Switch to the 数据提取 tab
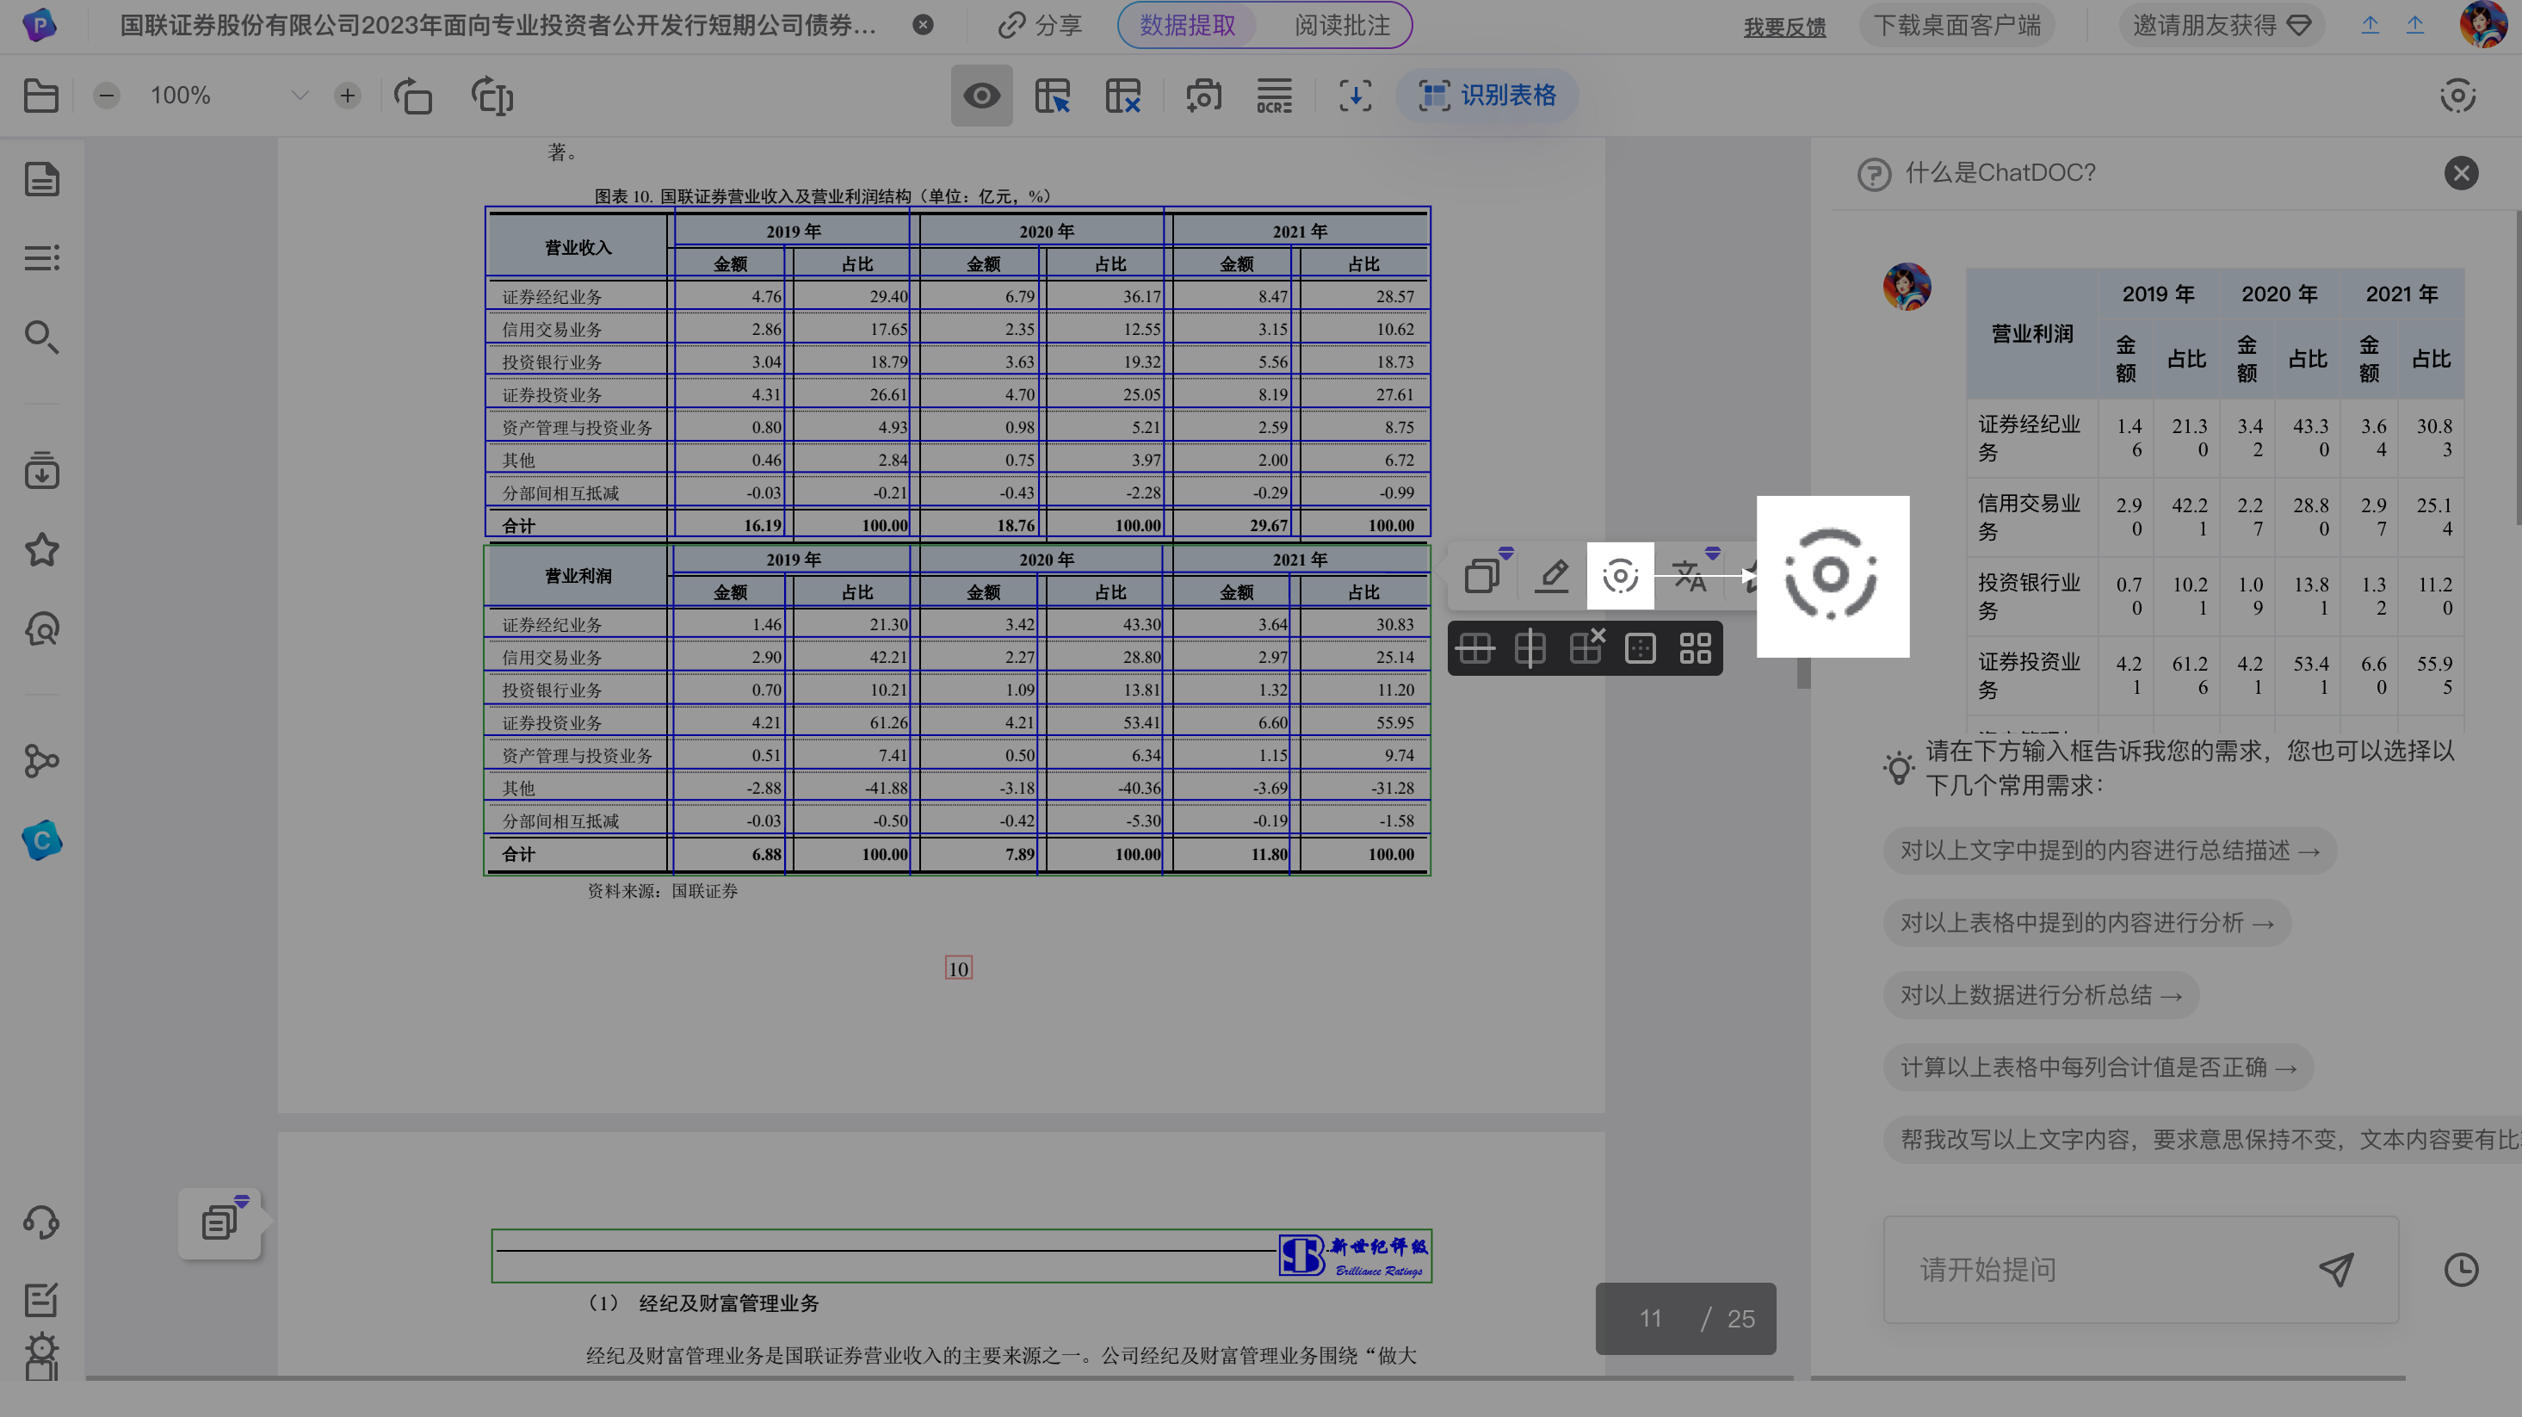The width and height of the screenshot is (2522, 1417). coord(1188,26)
